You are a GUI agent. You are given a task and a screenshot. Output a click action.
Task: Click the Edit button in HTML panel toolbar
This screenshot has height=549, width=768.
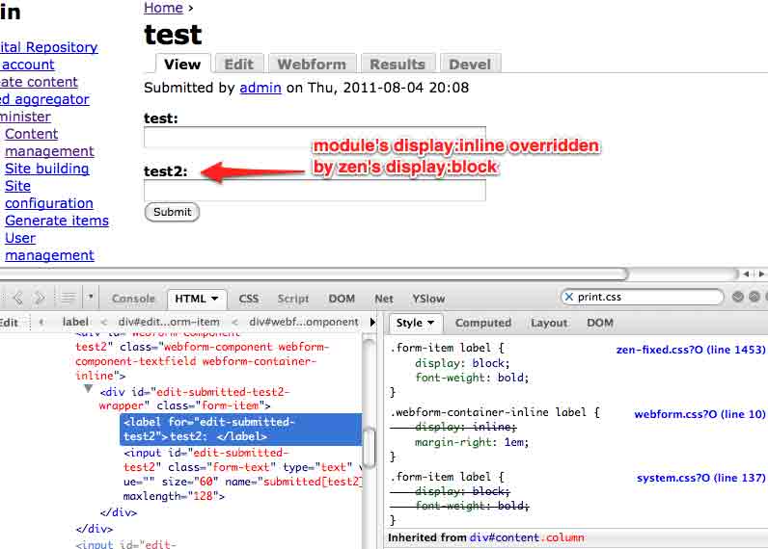tap(9, 323)
